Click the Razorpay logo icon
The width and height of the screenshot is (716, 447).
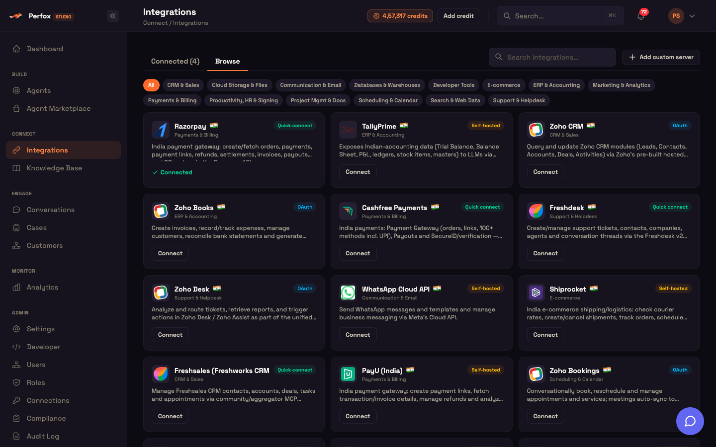(x=160, y=130)
